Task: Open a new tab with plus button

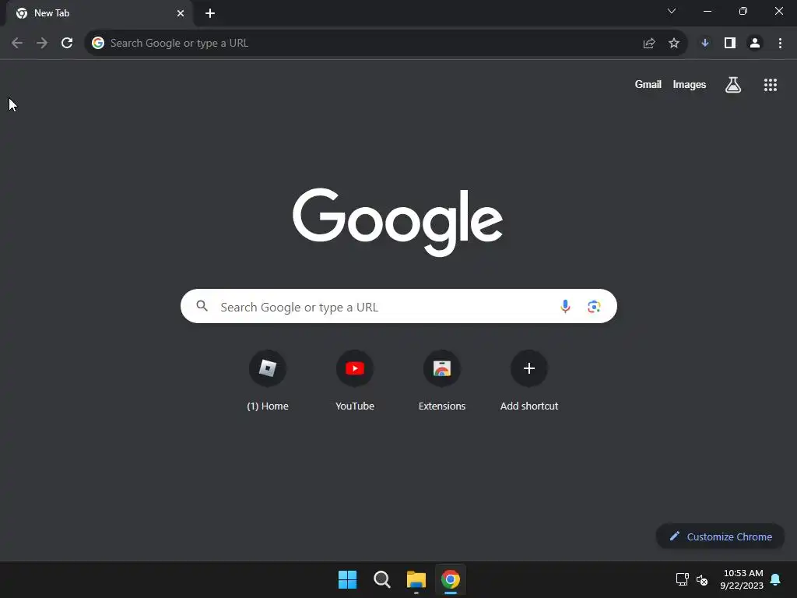Action: [210, 13]
